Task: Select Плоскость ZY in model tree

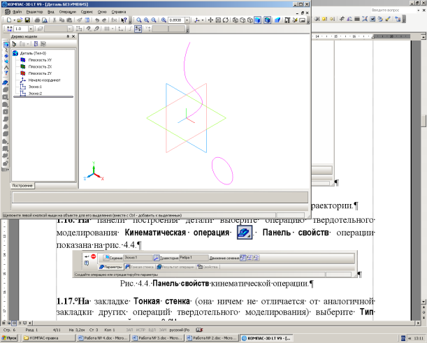Action: (40, 73)
